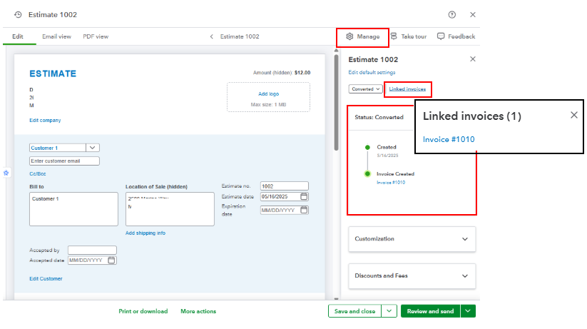
Task: Click the Enter customer email field
Action: coord(64,161)
